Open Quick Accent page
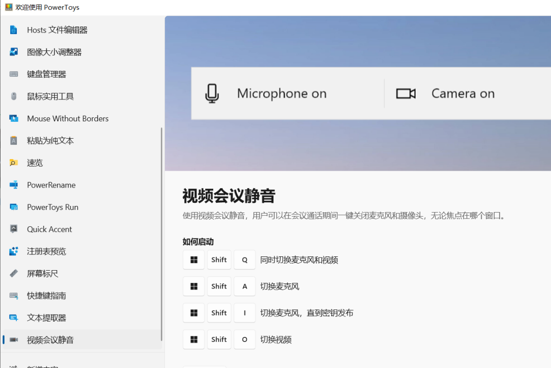 coord(82,229)
